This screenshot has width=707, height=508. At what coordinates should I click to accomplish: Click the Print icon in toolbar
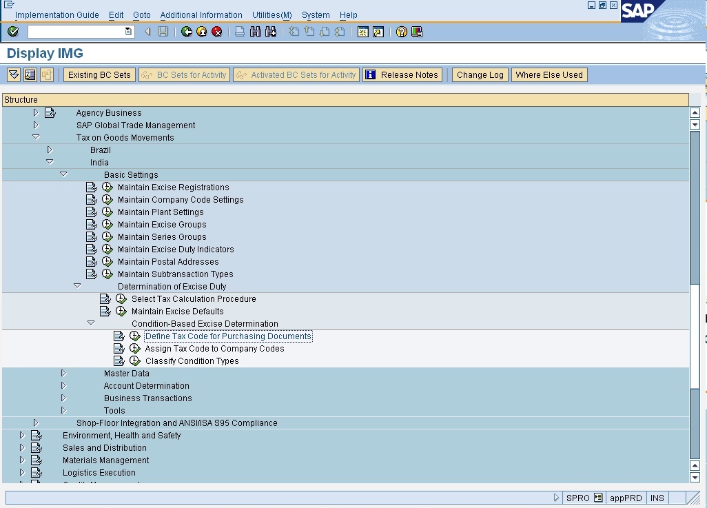pyautogui.click(x=240, y=32)
